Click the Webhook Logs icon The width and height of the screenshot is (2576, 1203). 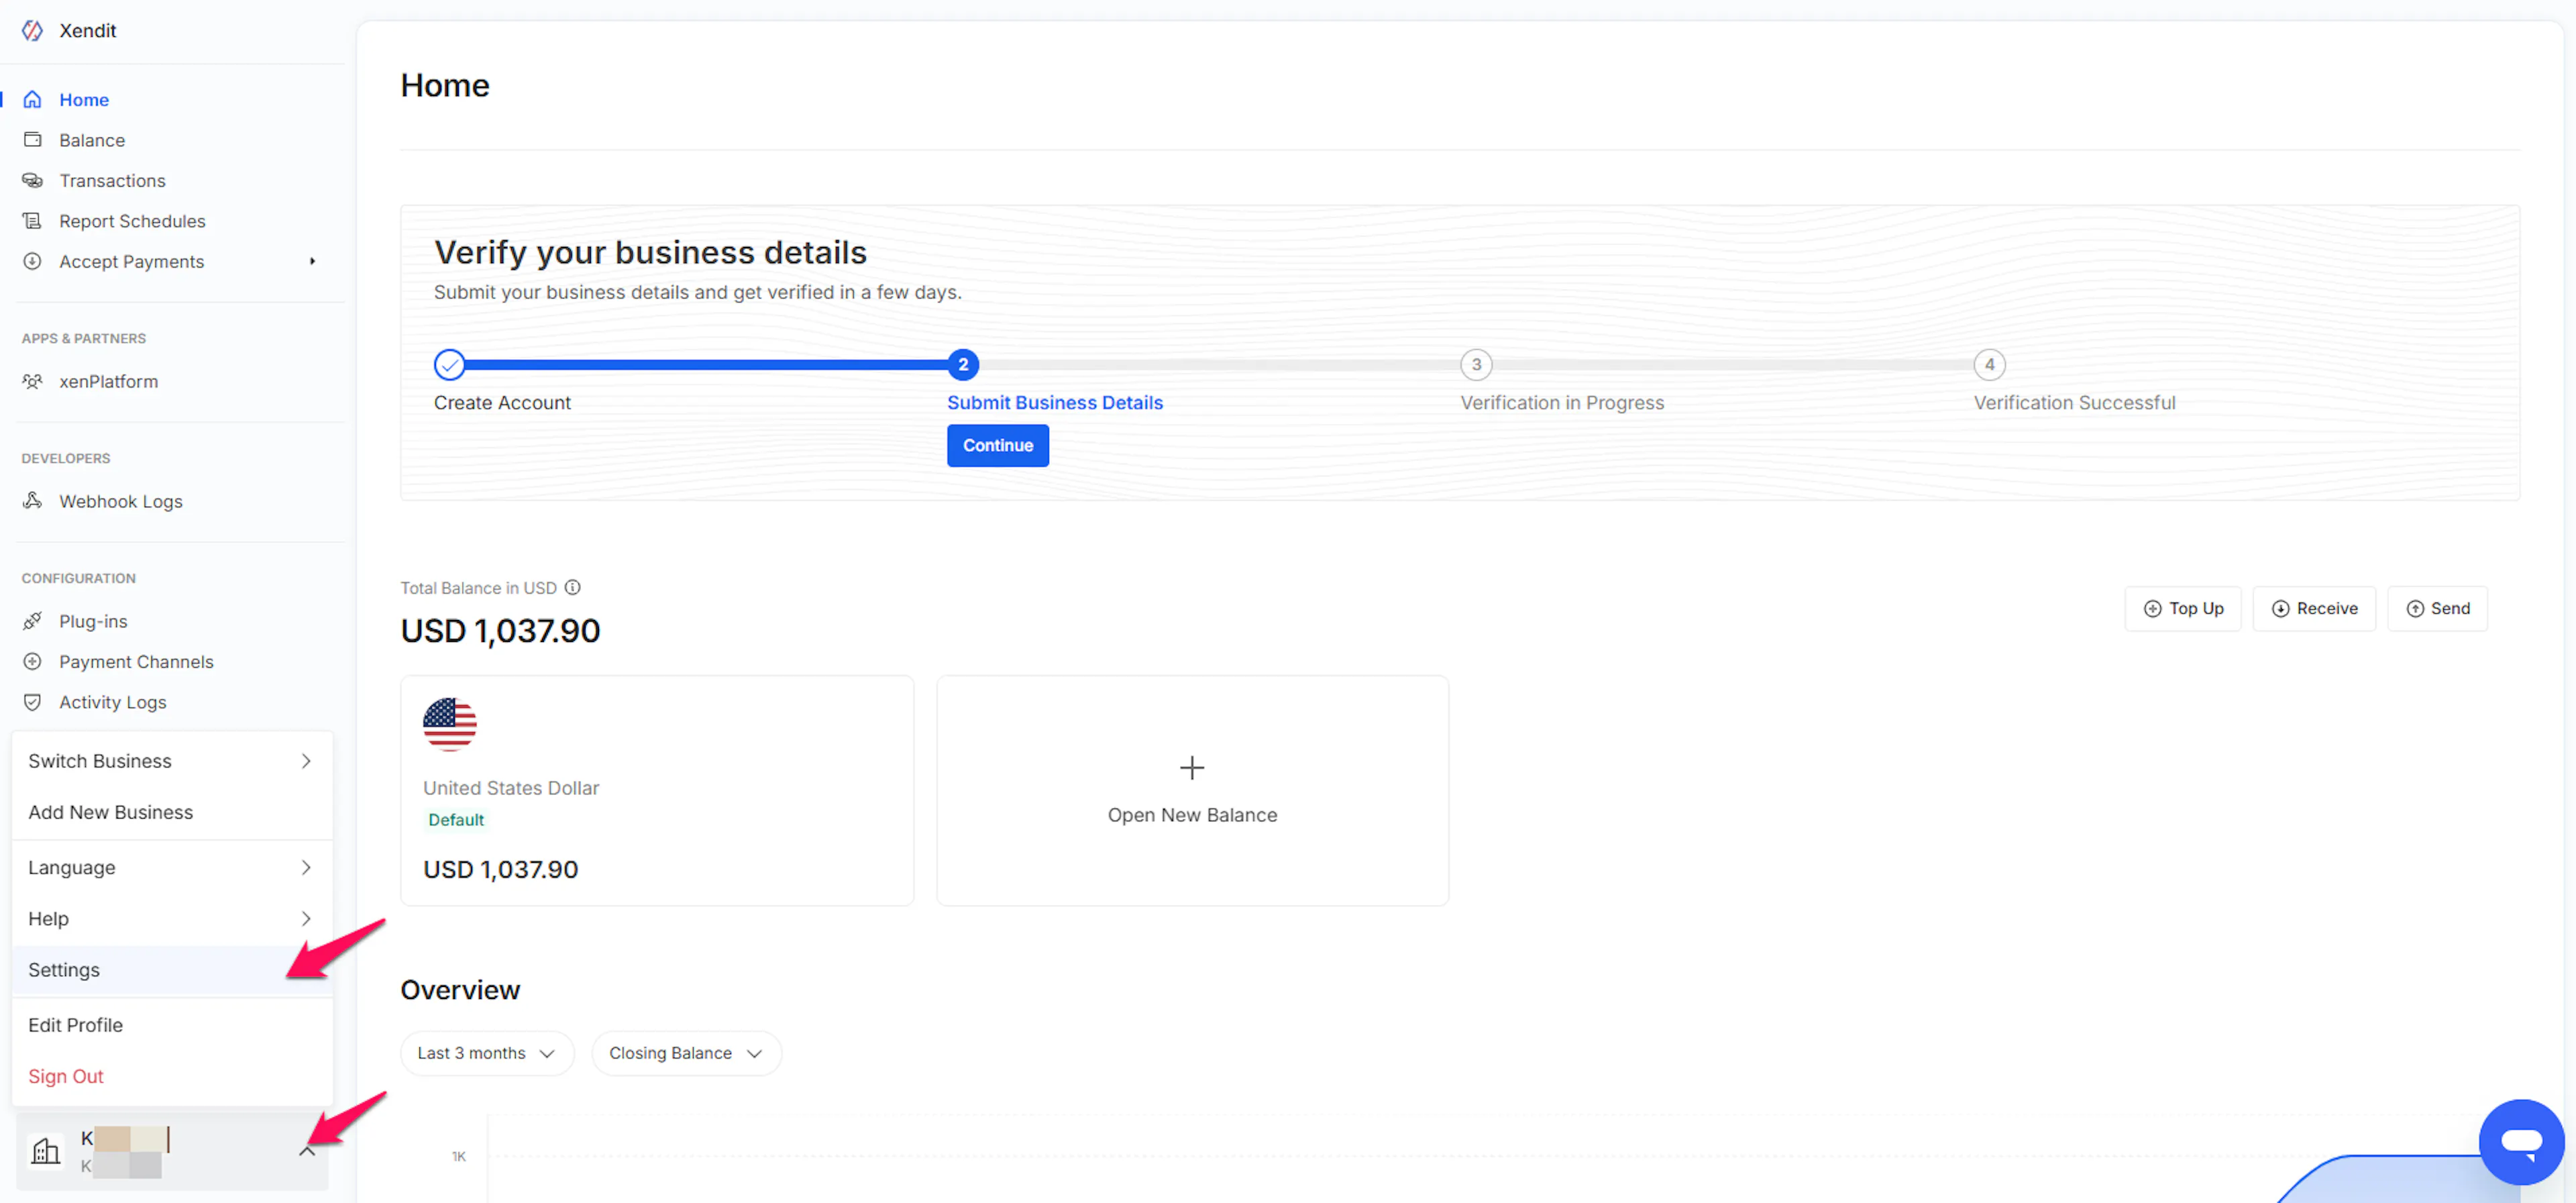tap(32, 501)
